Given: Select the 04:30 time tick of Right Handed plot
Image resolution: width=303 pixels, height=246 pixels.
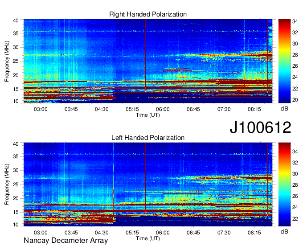Looking at the screenshot, I should click(102, 109).
